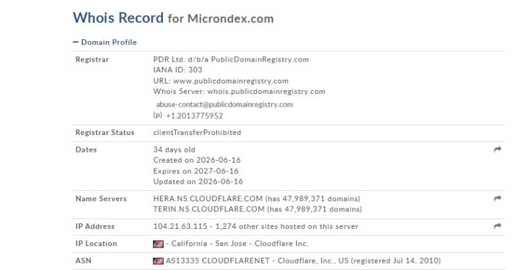Click the minus icon before Domain Profile
This screenshot has height=270, width=515.
tap(75, 42)
